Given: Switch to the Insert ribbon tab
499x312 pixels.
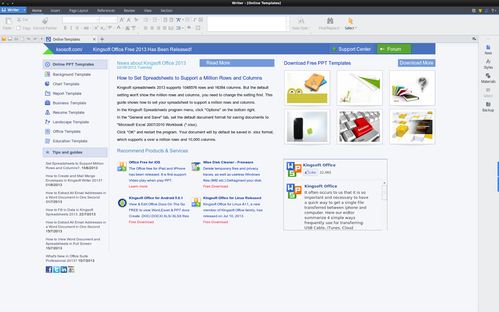Looking at the screenshot, I should click(55, 11).
